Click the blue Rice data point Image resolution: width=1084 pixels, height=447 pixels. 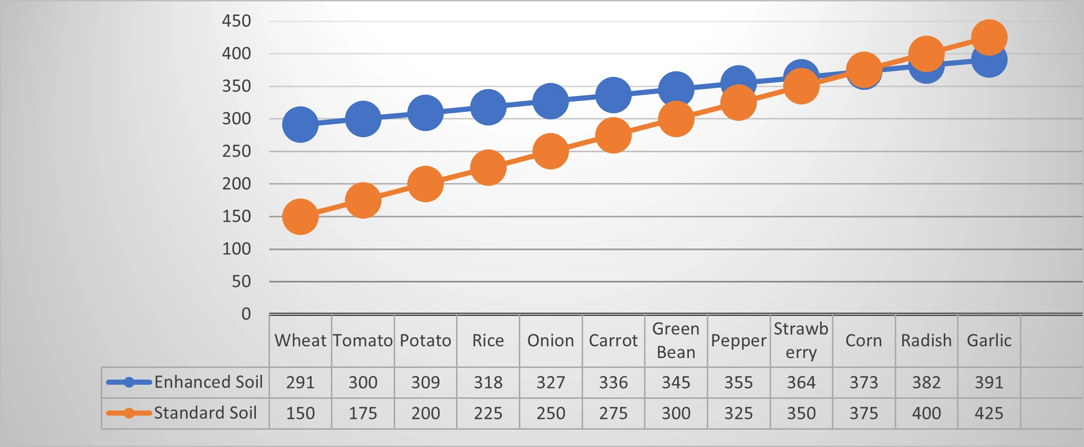coord(488,107)
